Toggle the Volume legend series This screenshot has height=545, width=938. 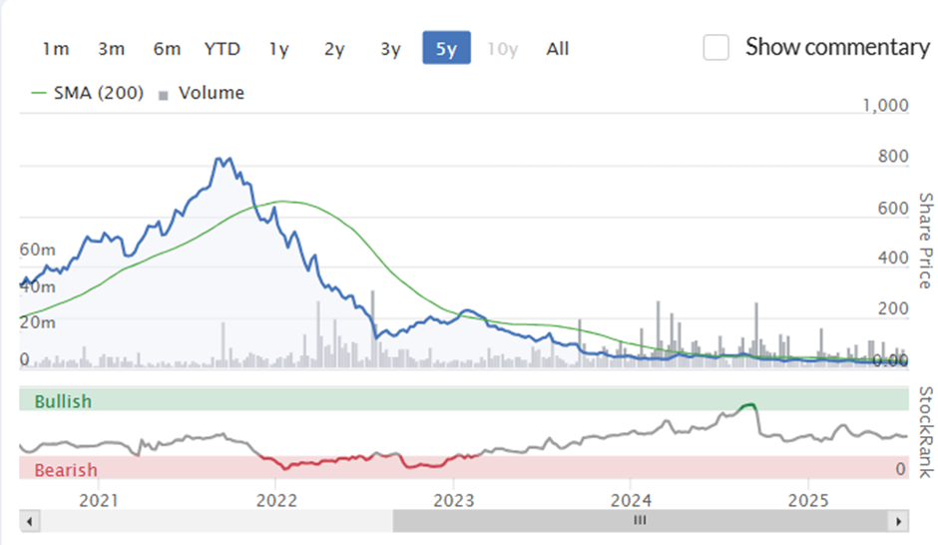(x=201, y=93)
